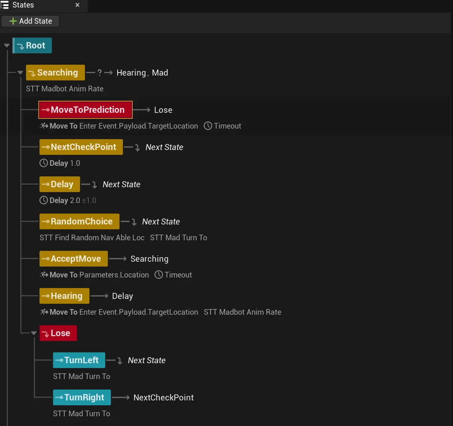
Task: Collapse the Root state tree node
Action: pyautogui.click(x=6, y=45)
